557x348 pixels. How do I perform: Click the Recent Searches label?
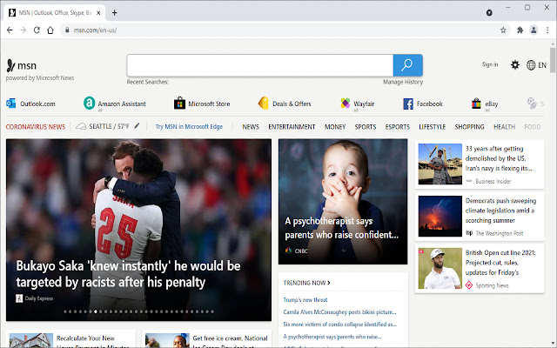pyautogui.click(x=147, y=82)
